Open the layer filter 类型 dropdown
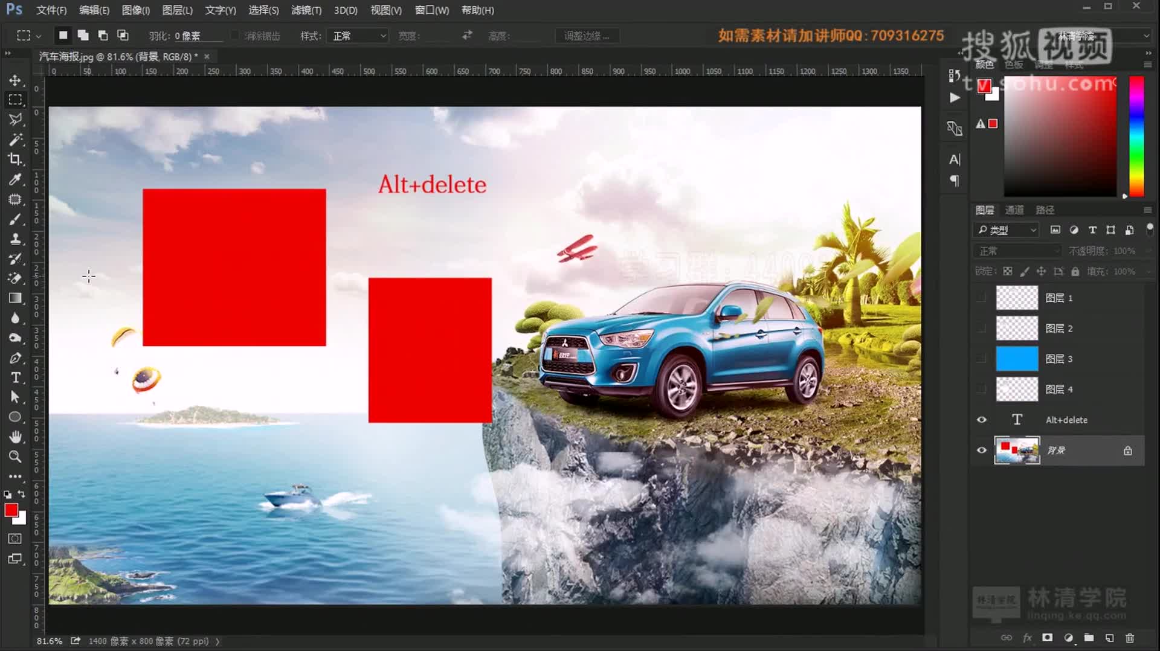Viewport: 1160px width, 651px height. [x=1006, y=230]
